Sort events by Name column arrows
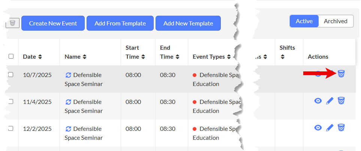Image resolution: width=361 pixels, height=151 pixels. (x=85, y=57)
